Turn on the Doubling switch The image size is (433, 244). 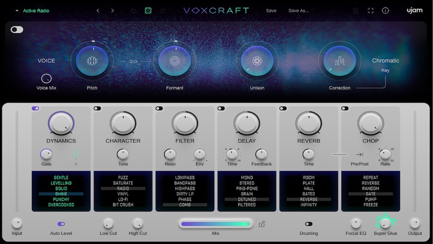coord(308,224)
